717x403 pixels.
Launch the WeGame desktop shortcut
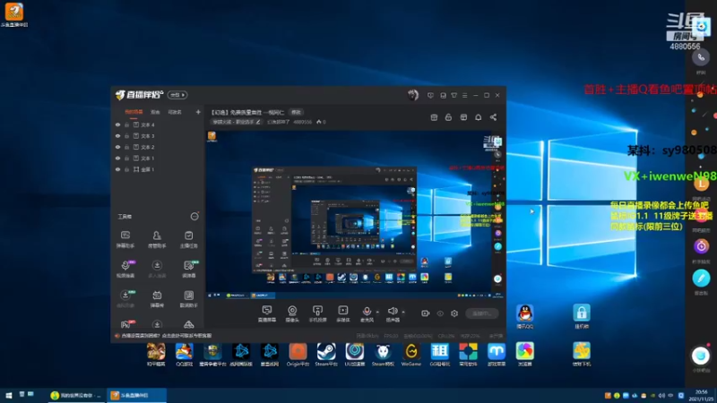click(x=411, y=355)
